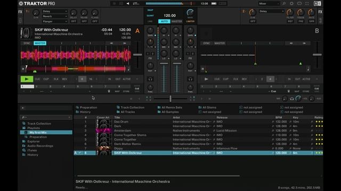The image size is (341, 191).
Task: Toggle MASTER on Deck A
Action: point(40,44)
